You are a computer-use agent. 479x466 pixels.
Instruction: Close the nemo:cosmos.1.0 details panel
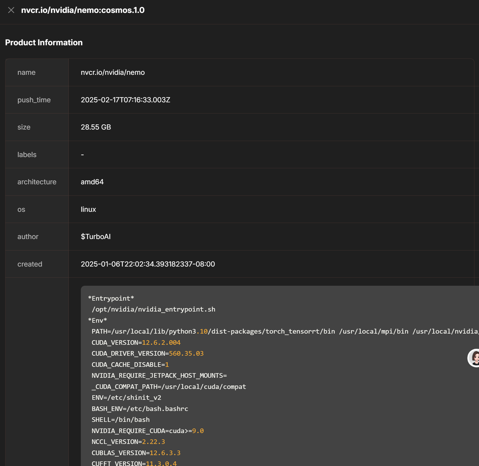point(11,10)
